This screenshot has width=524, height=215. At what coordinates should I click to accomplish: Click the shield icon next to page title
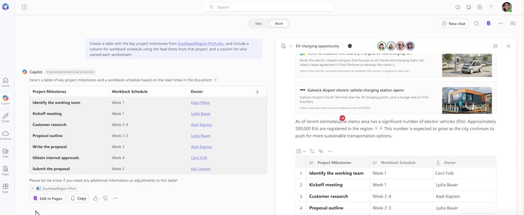[x=350, y=46]
